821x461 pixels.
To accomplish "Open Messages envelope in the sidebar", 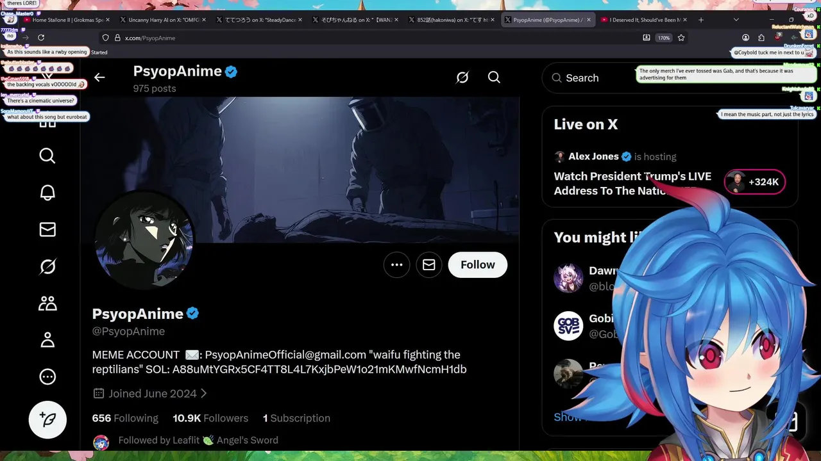I will click(x=47, y=229).
